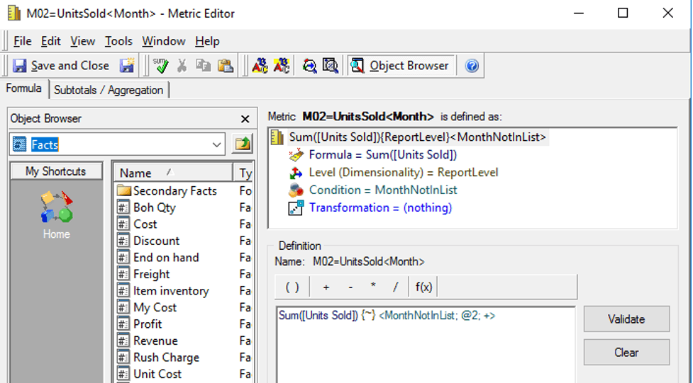Close the Object Browser panel
Viewport: 693px width, 383px height.
(x=245, y=119)
